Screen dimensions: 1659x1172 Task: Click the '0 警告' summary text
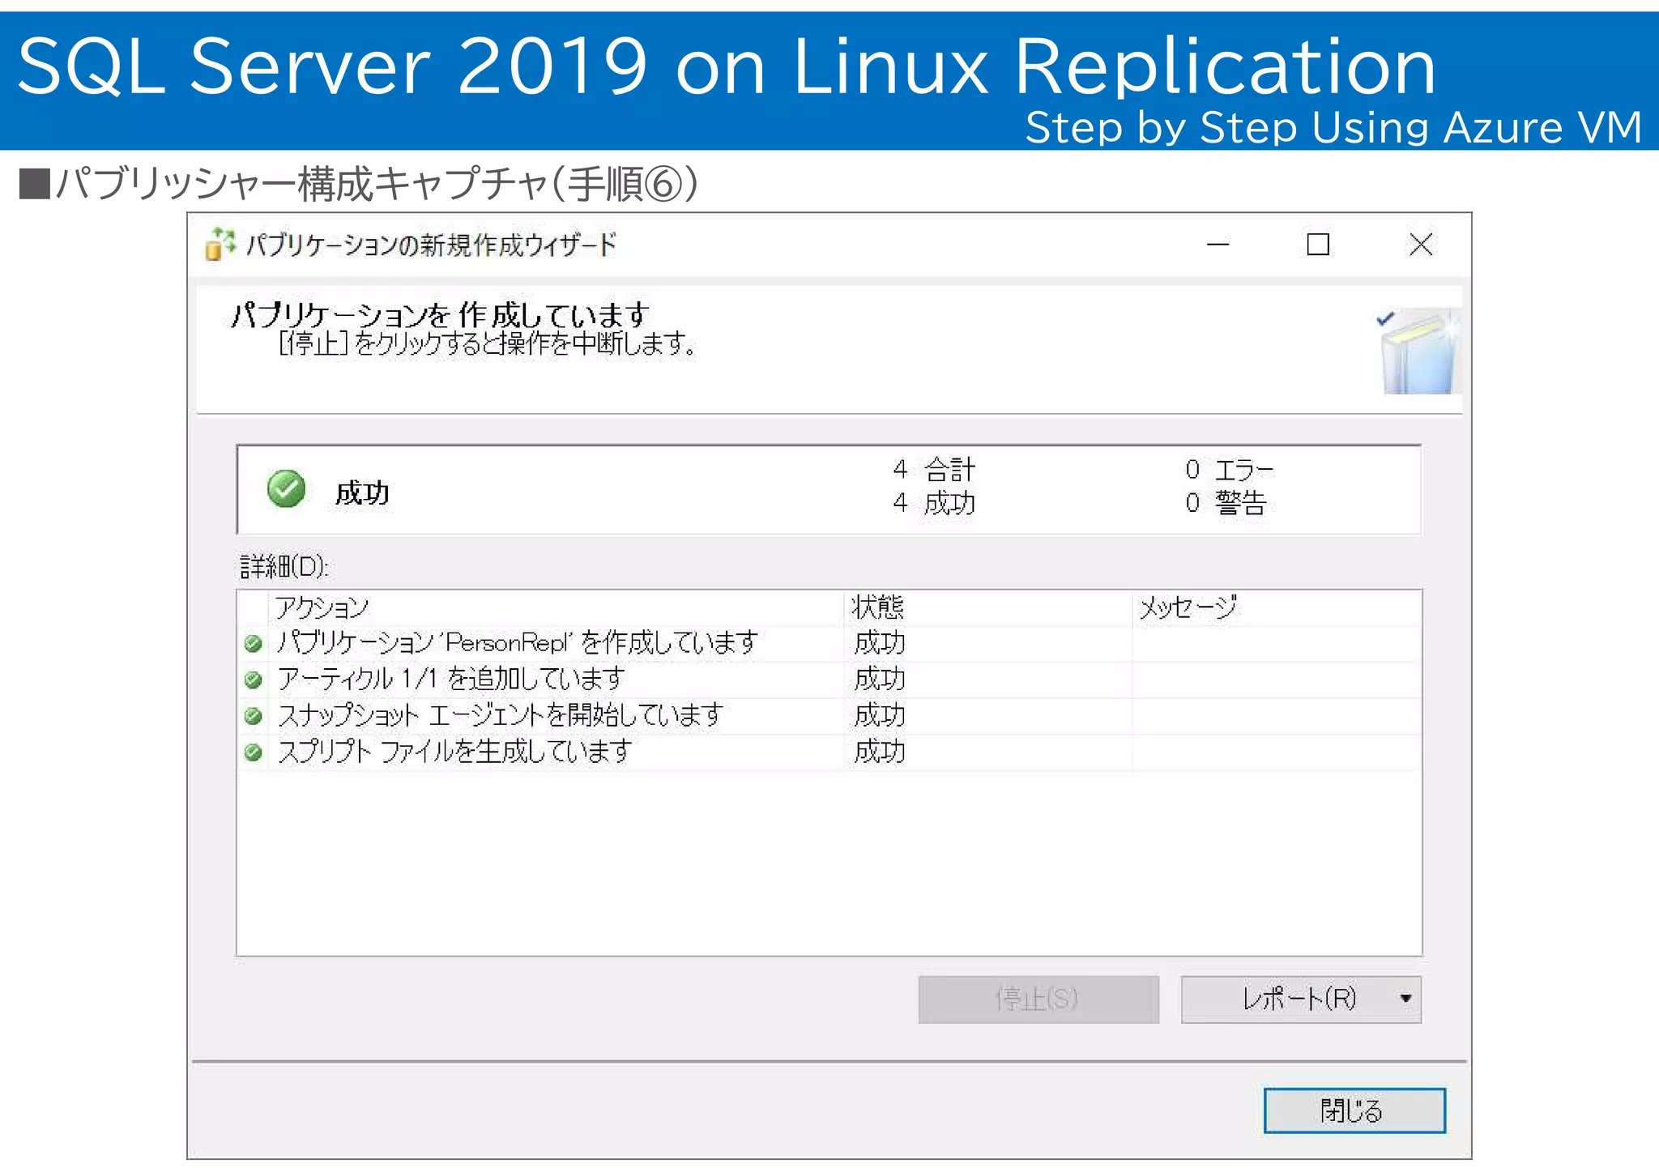click(x=1226, y=504)
